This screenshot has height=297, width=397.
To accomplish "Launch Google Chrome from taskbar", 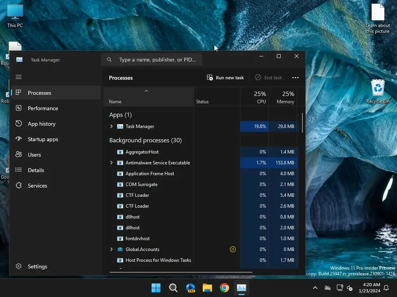I will point(224,288).
